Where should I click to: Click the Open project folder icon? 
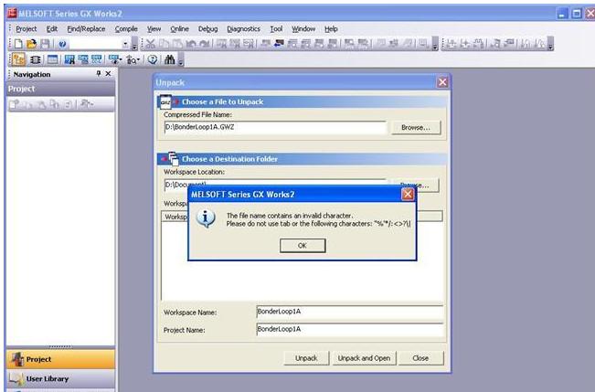tap(31, 44)
